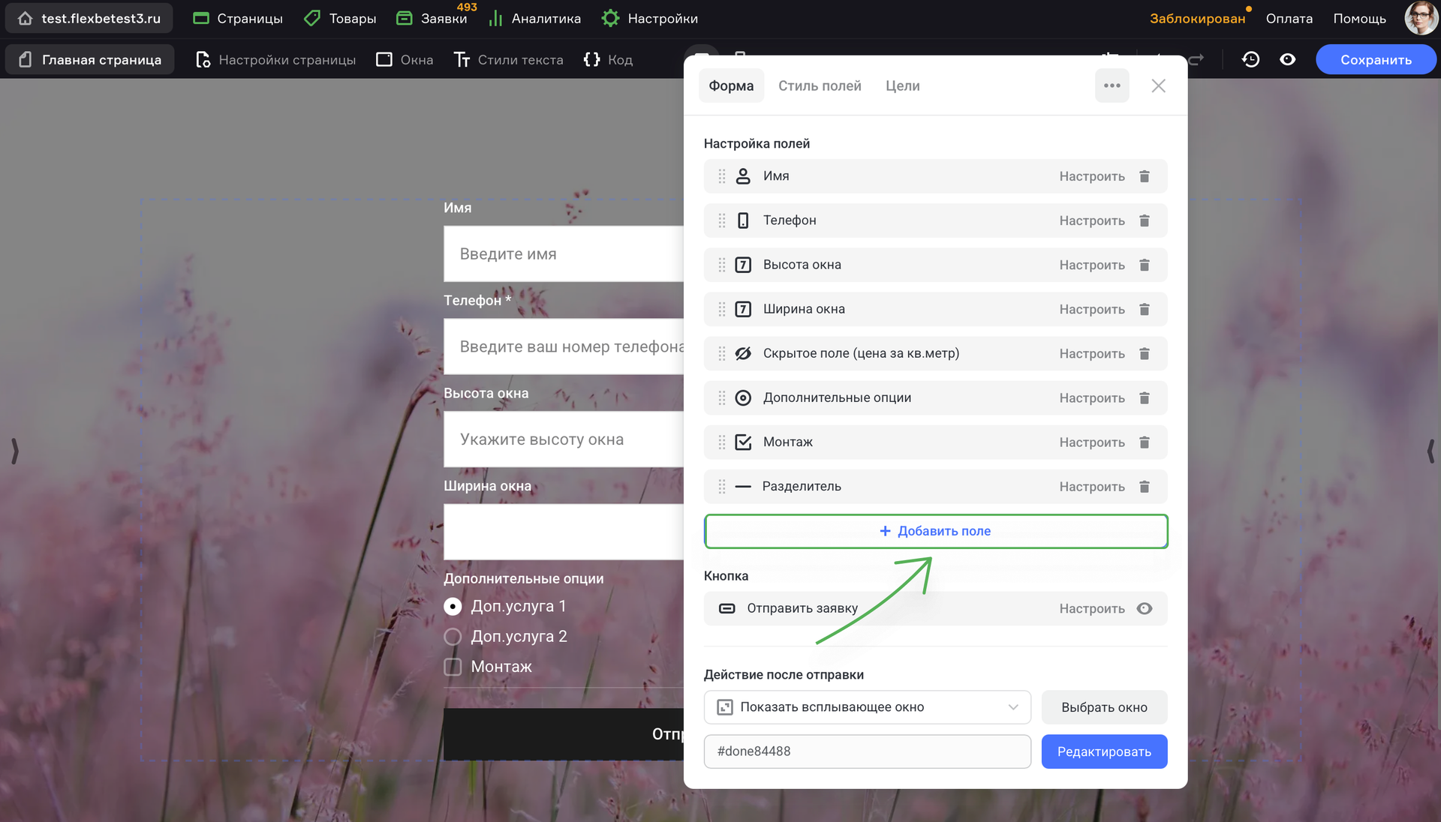1441x822 pixels.
Task: Switch to Стиль полей tab
Action: tap(820, 86)
